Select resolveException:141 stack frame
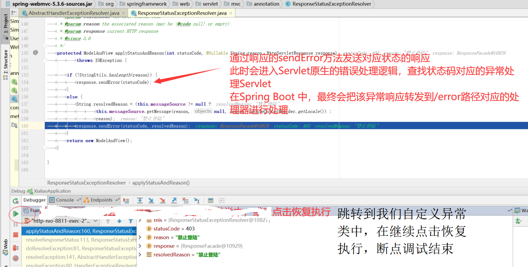This screenshot has height=267, width=528. pos(79,257)
